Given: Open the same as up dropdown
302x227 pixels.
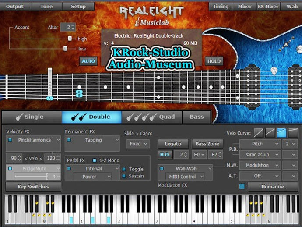Looking at the screenshot, I should 260,155.
